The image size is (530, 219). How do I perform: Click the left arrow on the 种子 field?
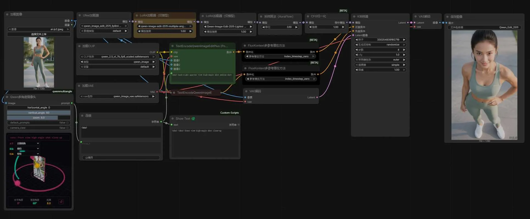pyautogui.click(x=356, y=40)
